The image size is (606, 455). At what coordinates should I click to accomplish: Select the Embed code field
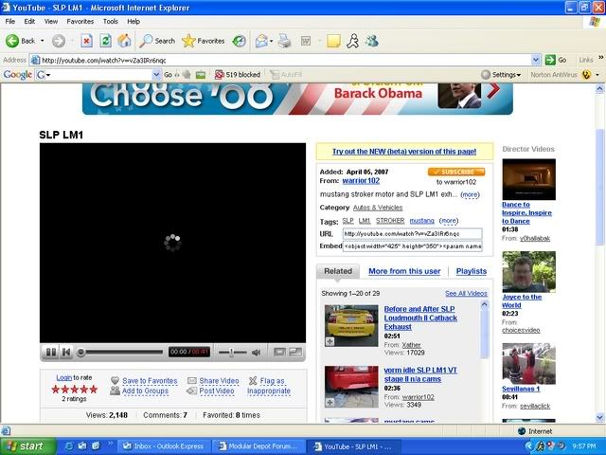click(x=413, y=246)
